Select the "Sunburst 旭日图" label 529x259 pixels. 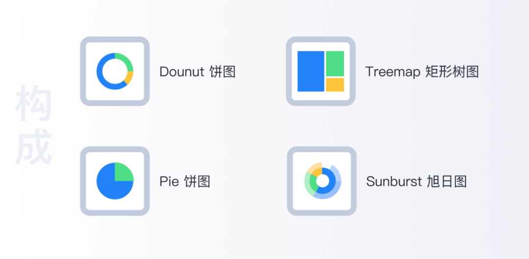click(x=417, y=181)
